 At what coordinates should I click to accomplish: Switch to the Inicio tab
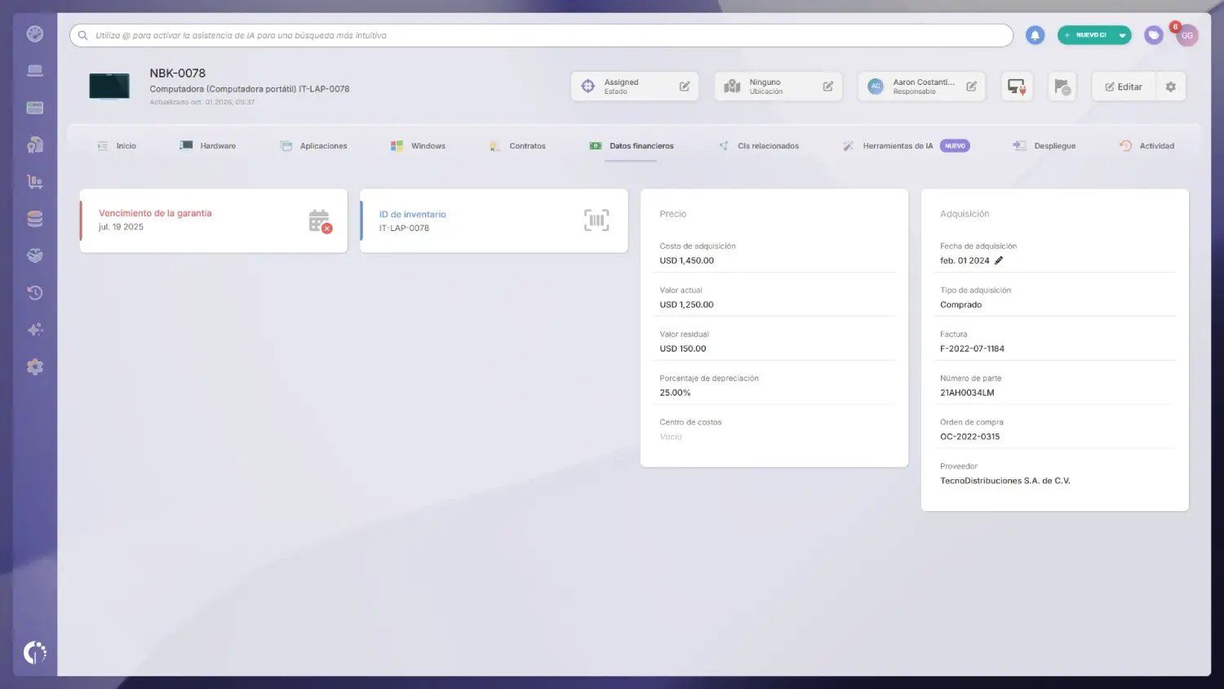point(117,146)
